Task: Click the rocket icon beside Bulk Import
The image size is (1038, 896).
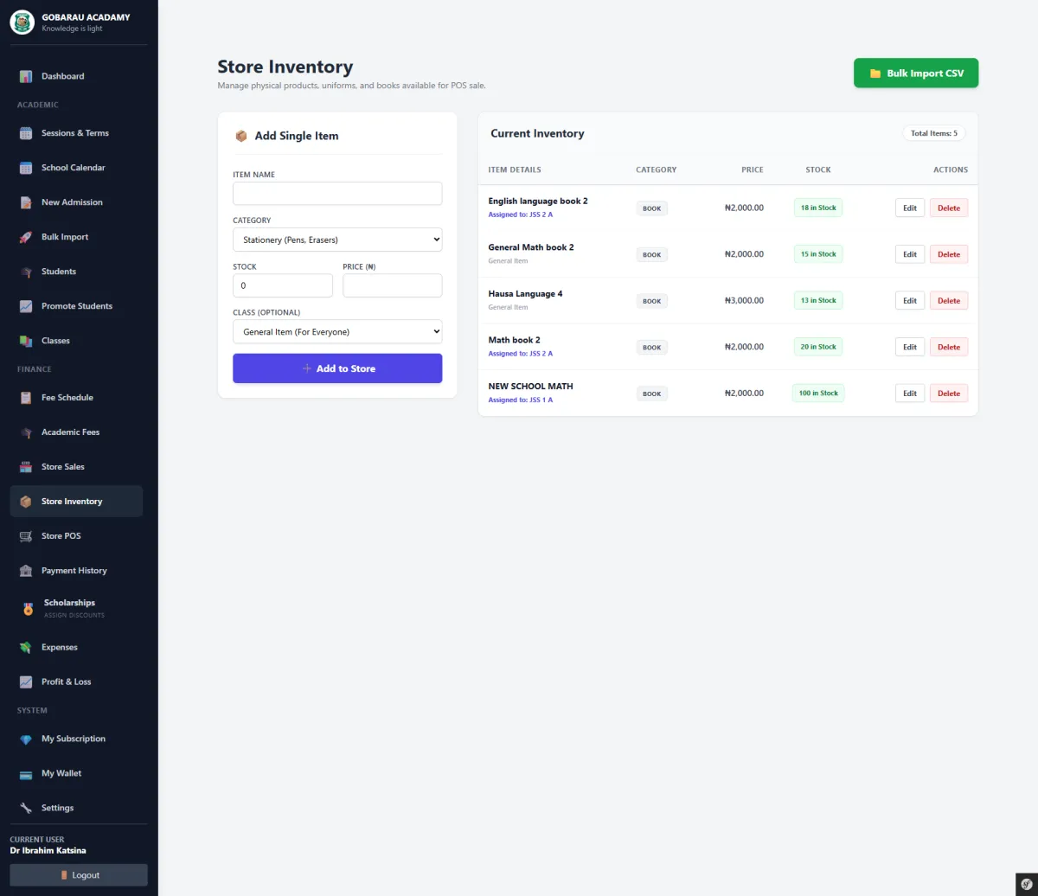Action: pos(26,237)
